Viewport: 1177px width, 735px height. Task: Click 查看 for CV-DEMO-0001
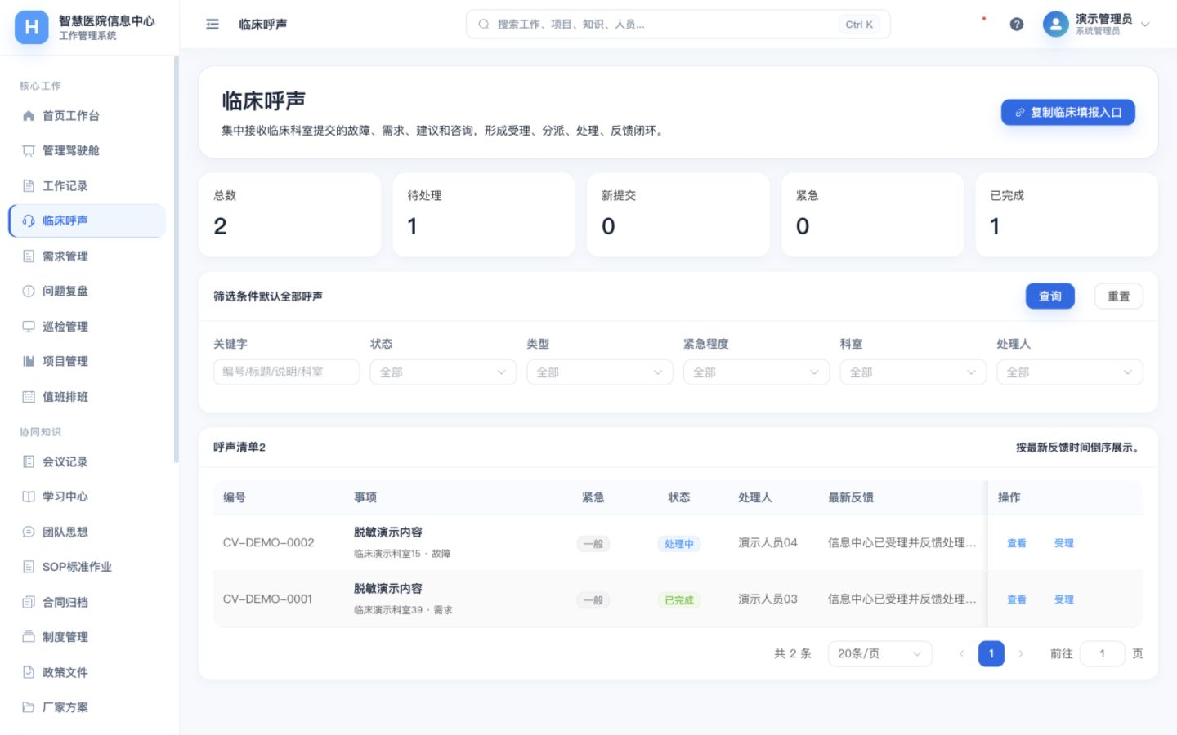click(x=1017, y=599)
